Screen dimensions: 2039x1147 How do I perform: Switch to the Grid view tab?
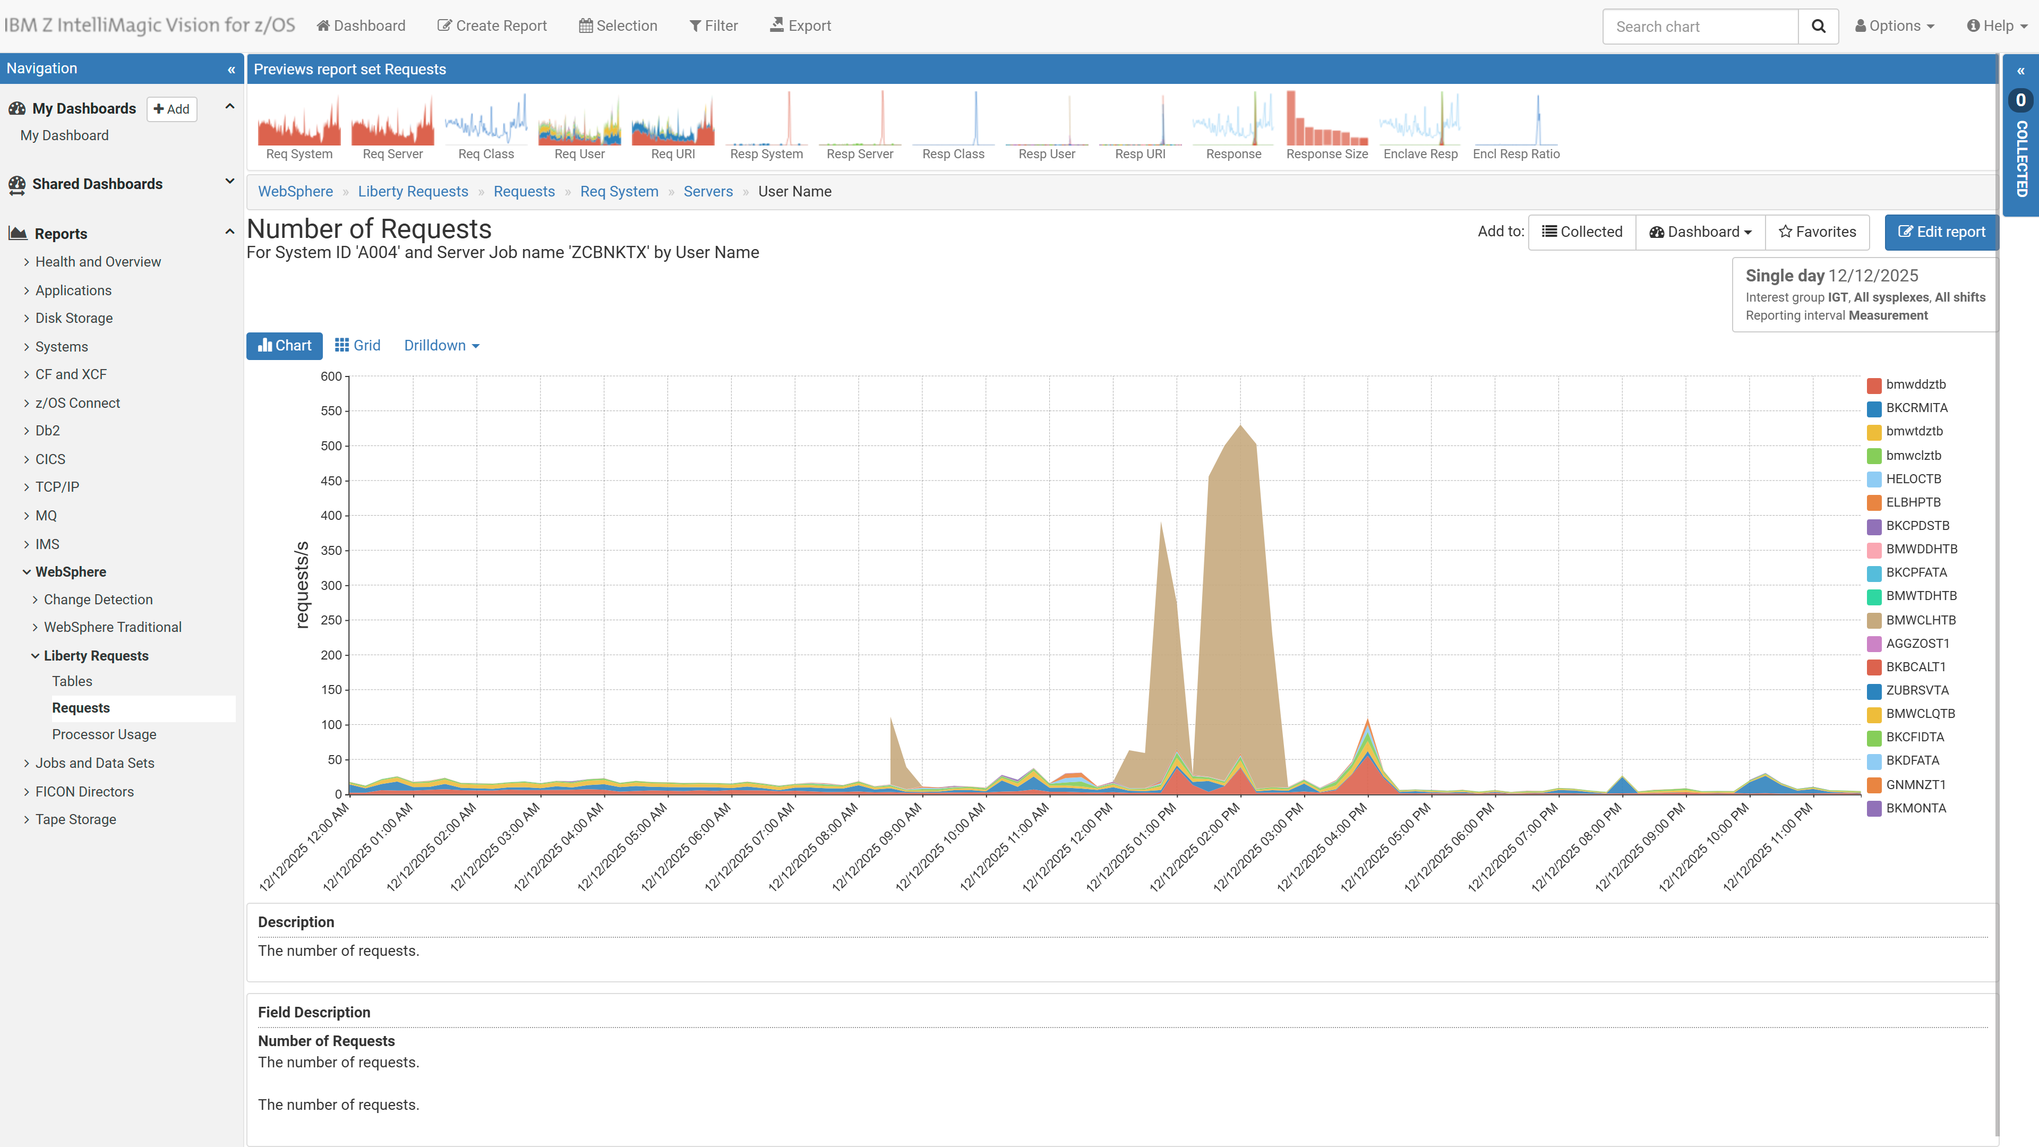[357, 345]
